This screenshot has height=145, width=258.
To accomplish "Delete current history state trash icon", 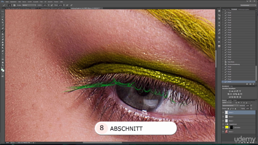I will pyautogui.click(x=254, y=84).
